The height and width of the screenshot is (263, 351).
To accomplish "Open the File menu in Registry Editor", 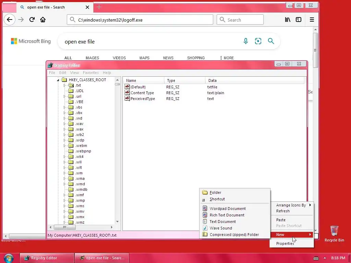I will [x=52, y=73].
